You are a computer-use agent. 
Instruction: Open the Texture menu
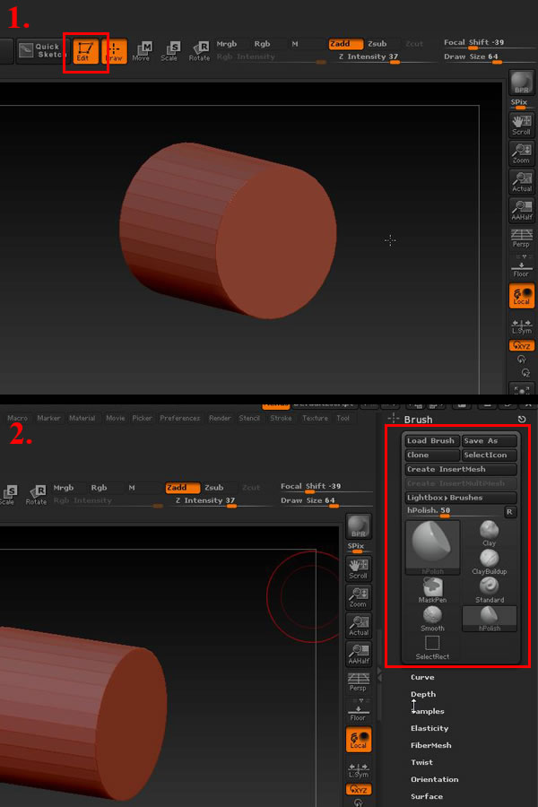[315, 419]
